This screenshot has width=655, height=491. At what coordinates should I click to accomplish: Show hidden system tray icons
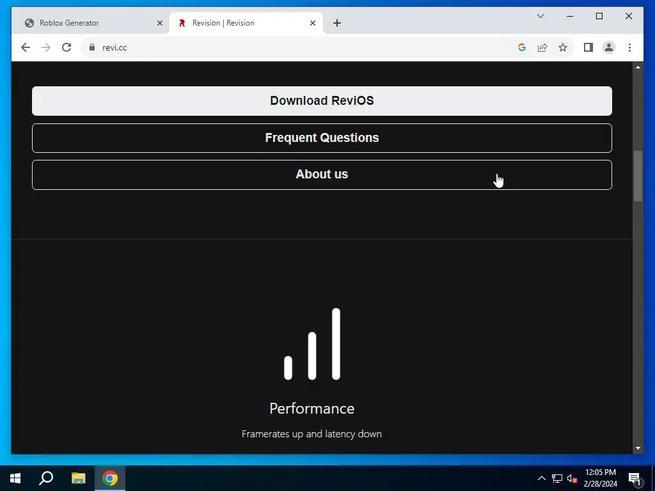click(541, 478)
